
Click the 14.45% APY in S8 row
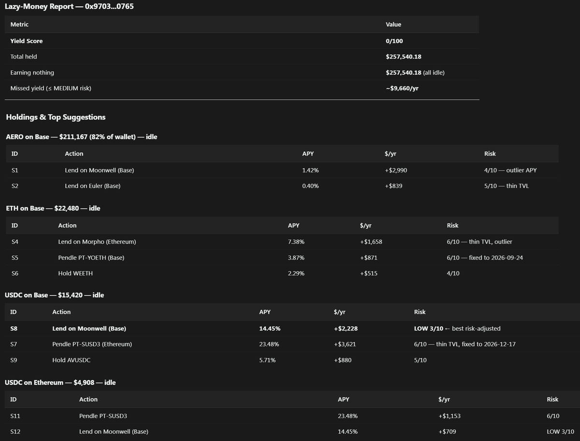270,328
